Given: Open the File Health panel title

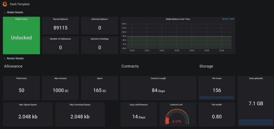Looking at the screenshot, I should [217, 105].
